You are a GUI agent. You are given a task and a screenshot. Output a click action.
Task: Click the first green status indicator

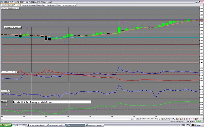pos(197,121)
